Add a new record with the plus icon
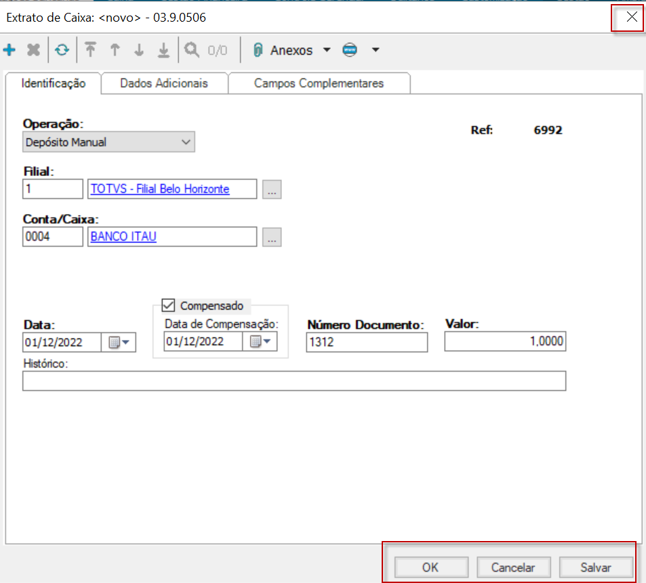Image resolution: width=646 pixels, height=583 pixels. tap(9, 50)
